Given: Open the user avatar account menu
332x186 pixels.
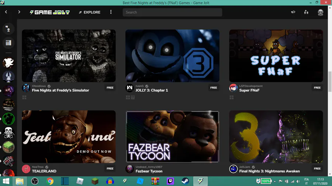Looking at the screenshot, I should (320, 12).
